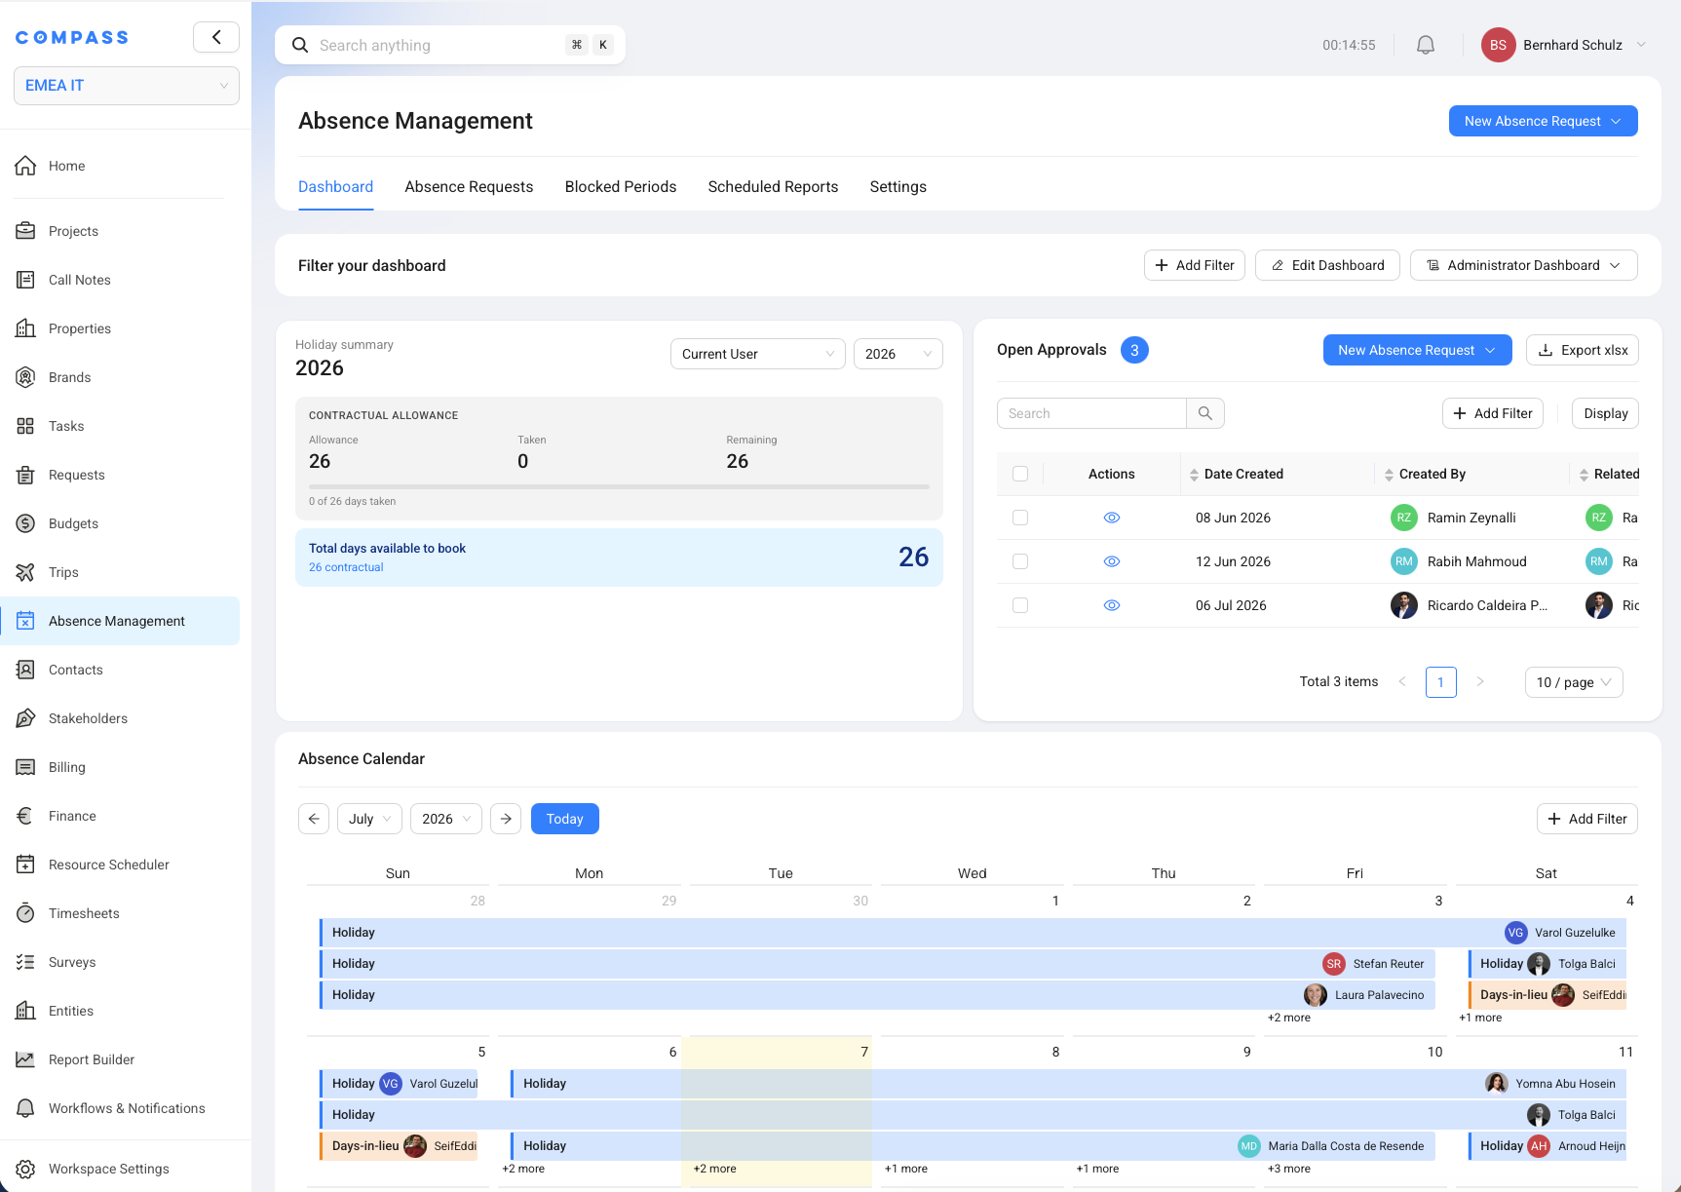Screen dimensions: 1681x1192
Task: Open holiday summary year 2026 dropdown
Action: click(898, 354)
